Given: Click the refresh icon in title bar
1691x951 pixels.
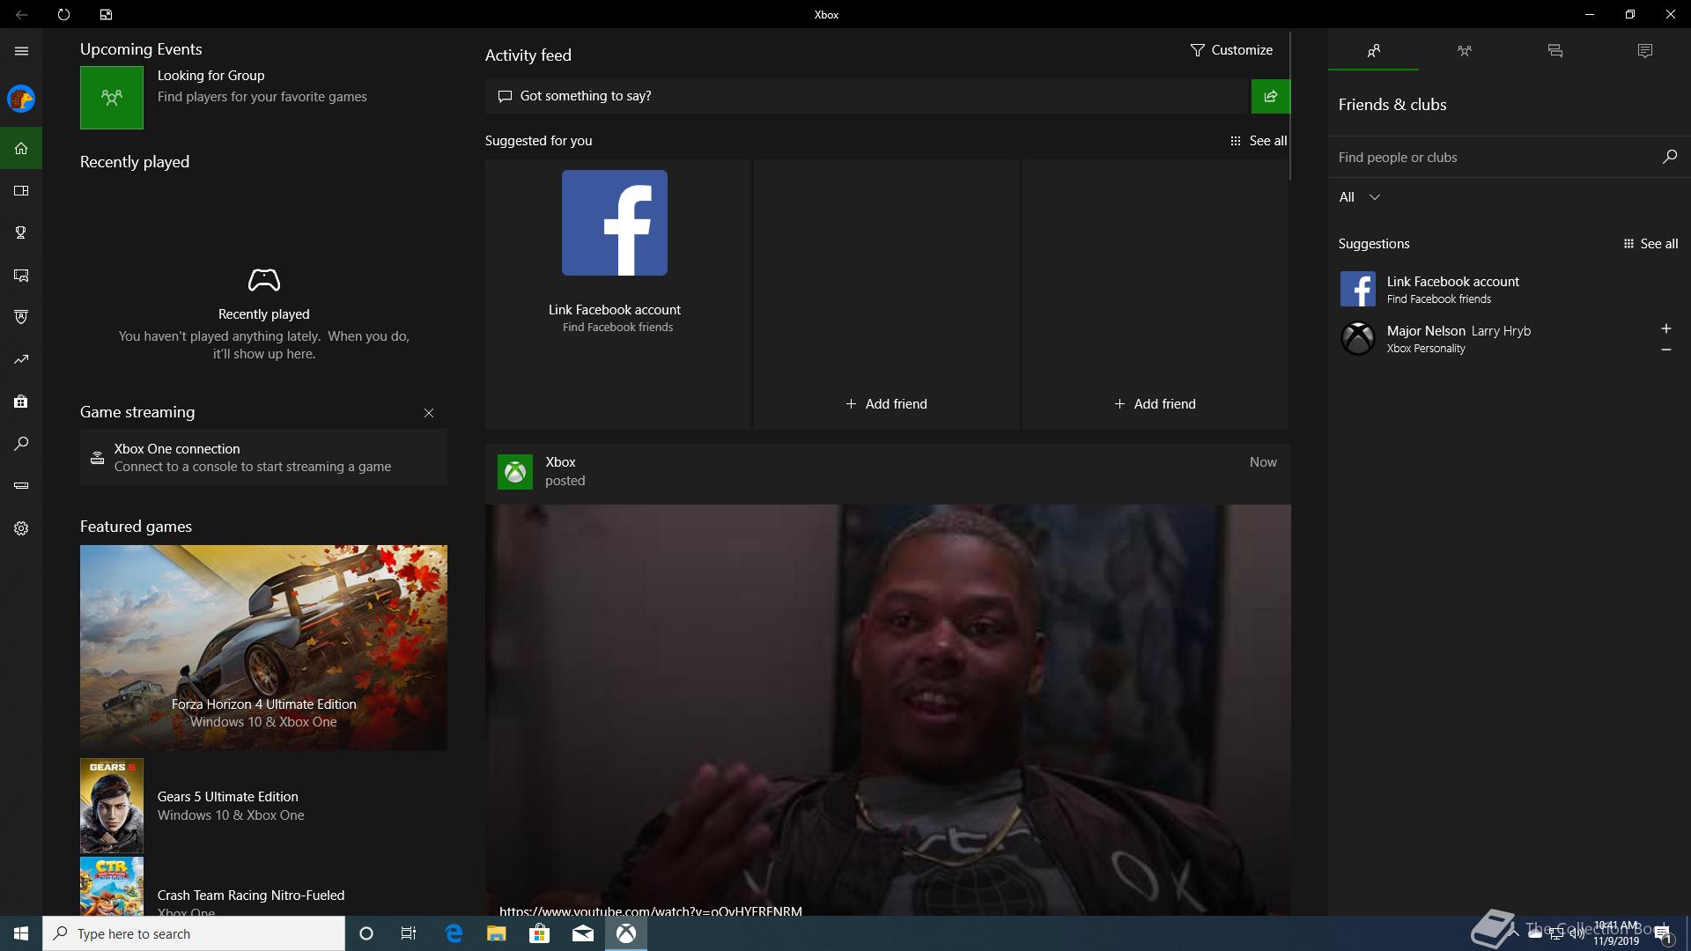Looking at the screenshot, I should pos(63,14).
